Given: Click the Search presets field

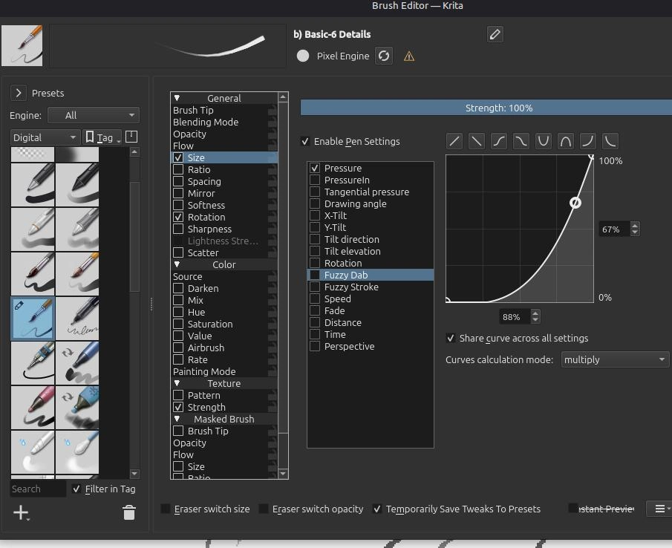Looking at the screenshot, I should [x=38, y=489].
